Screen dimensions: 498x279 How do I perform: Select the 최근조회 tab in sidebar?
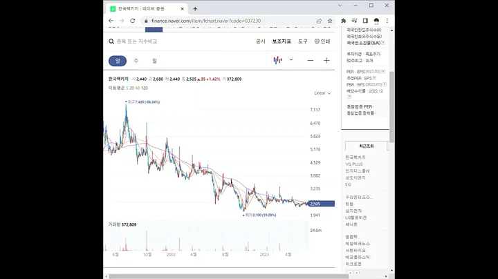tap(366, 146)
